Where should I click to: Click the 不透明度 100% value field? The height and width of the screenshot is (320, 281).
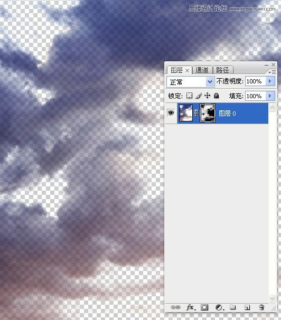[x=256, y=81]
